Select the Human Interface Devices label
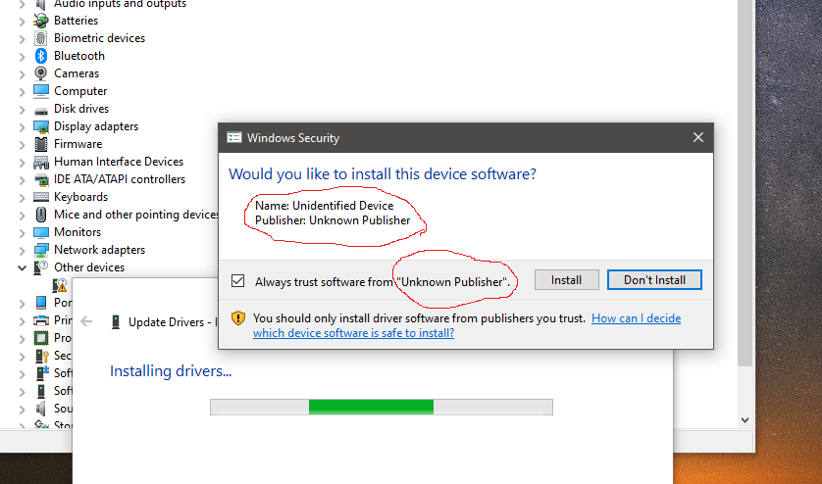Image resolution: width=822 pixels, height=484 pixels. pyautogui.click(x=119, y=162)
